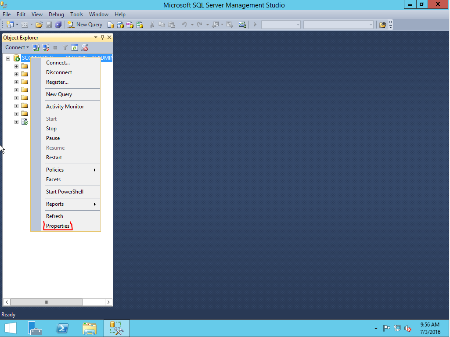Select Properties in the context menu
450x337 pixels.
[58, 226]
